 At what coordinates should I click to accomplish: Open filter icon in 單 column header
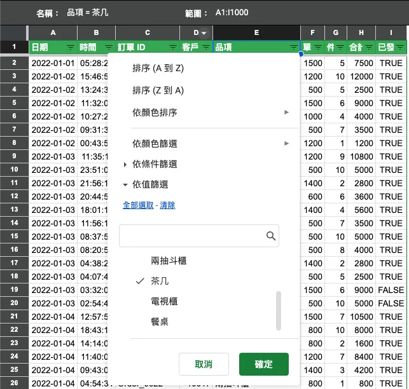click(318, 48)
